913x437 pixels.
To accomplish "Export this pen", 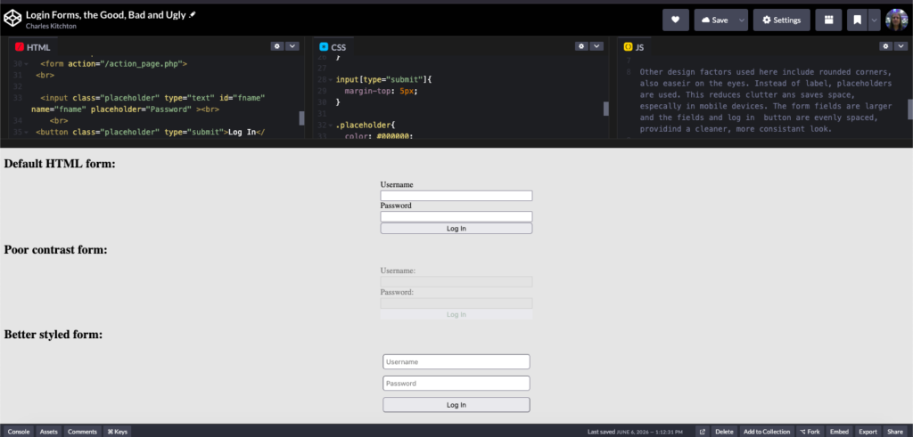I will (868, 432).
